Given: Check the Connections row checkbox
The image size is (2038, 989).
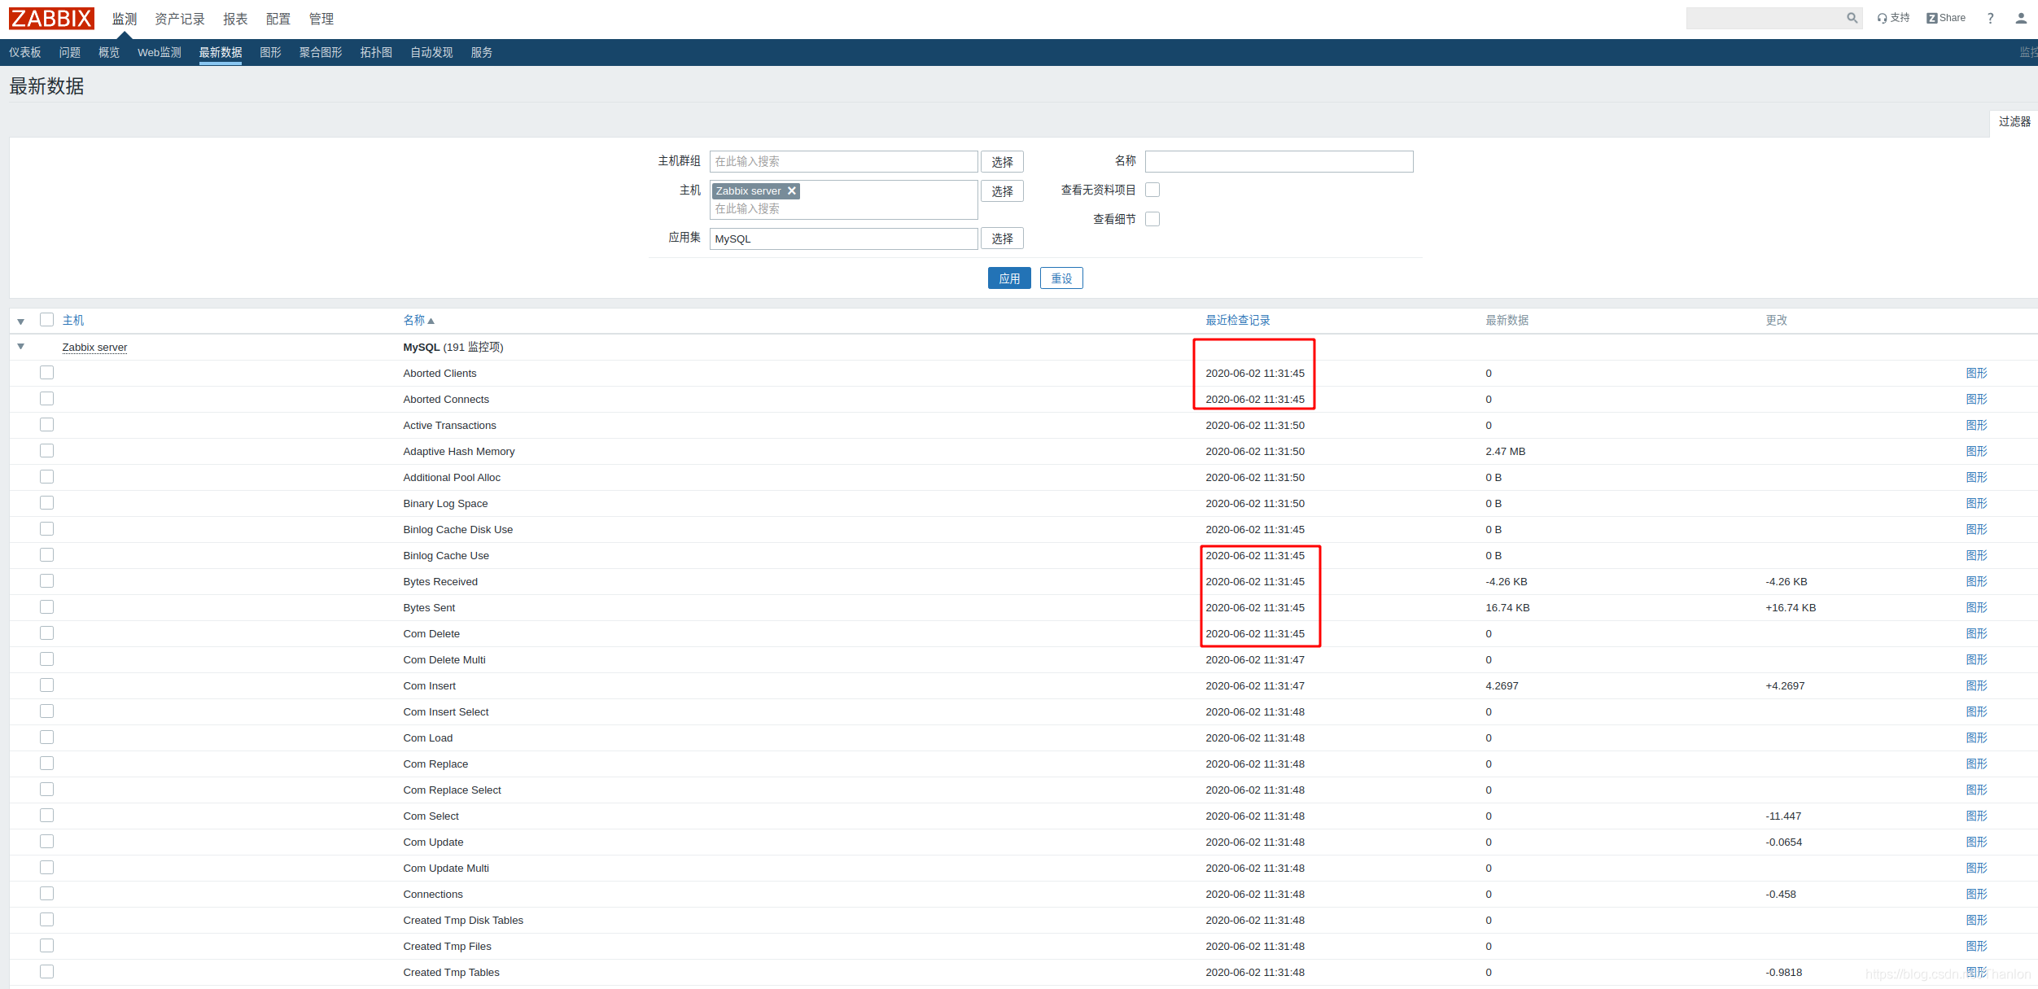Looking at the screenshot, I should pos(46,894).
